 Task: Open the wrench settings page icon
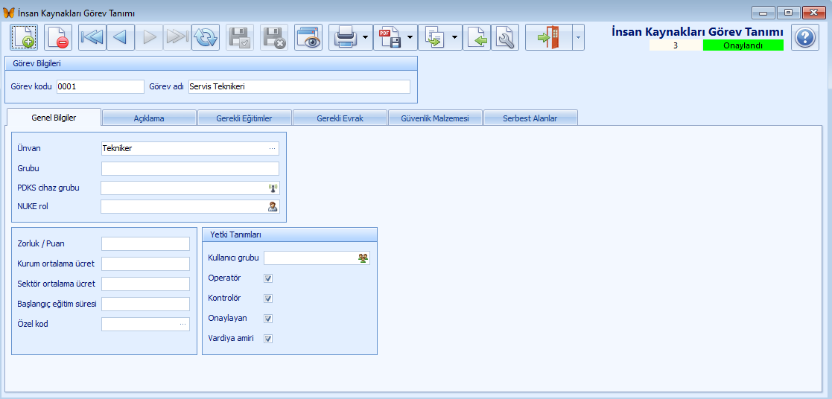[x=505, y=37]
